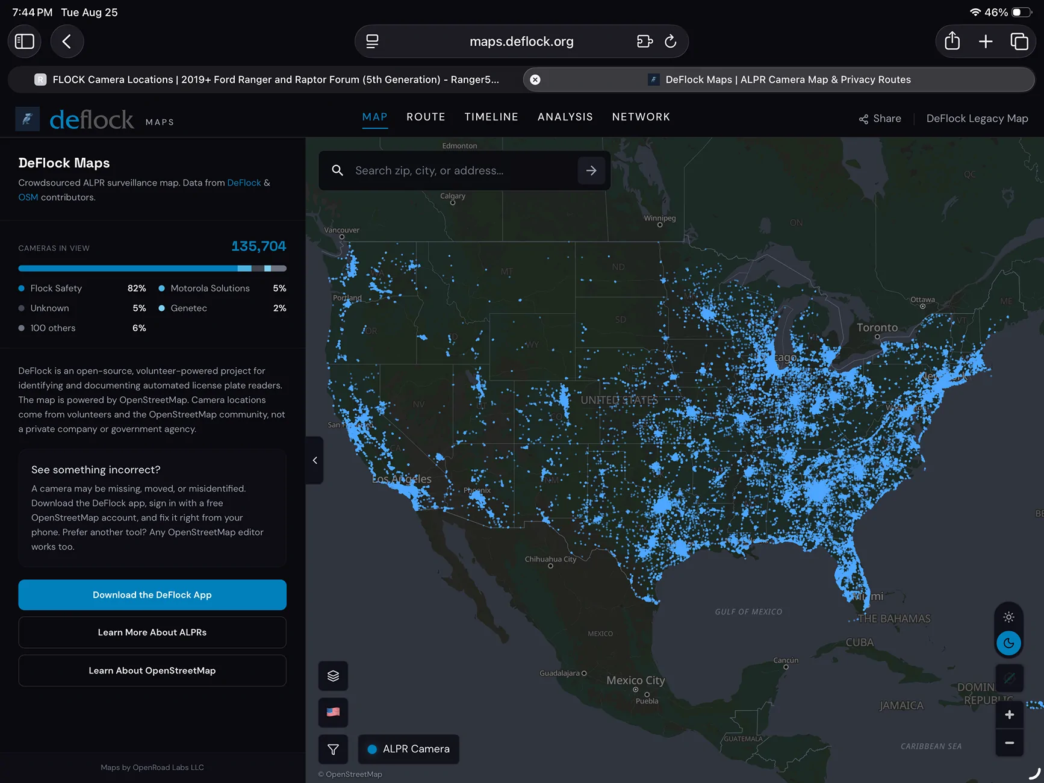Click Learn About OpenStreetMap
This screenshot has width=1044, height=783.
tap(152, 671)
